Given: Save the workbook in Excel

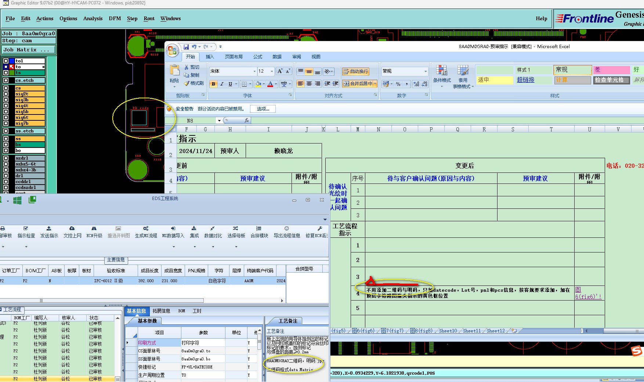Looking at the screenshot, I should click(186, 47).
